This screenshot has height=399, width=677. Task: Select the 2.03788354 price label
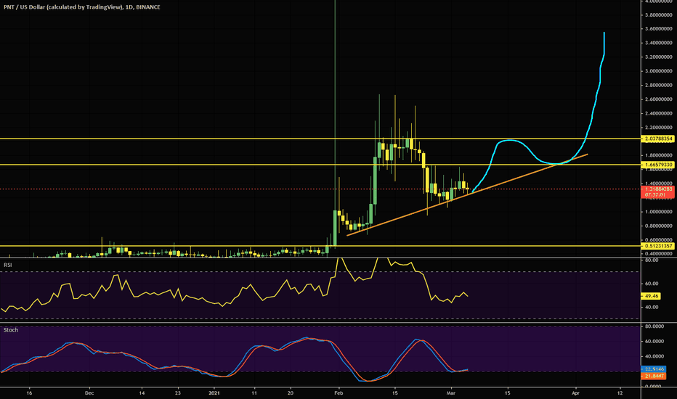[x=658, y=139]
